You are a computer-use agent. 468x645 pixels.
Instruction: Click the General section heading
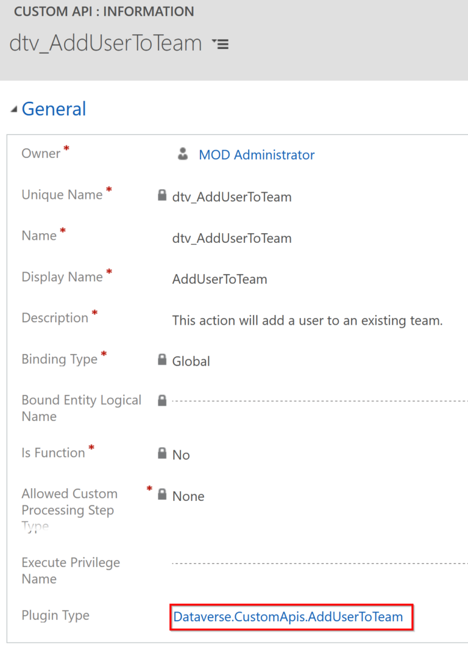pos(54,109)
